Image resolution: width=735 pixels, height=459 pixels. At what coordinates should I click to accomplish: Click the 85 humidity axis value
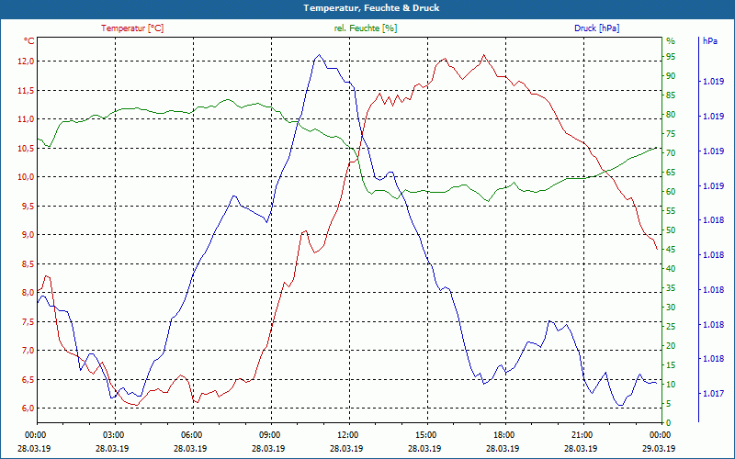click(671, 95)
